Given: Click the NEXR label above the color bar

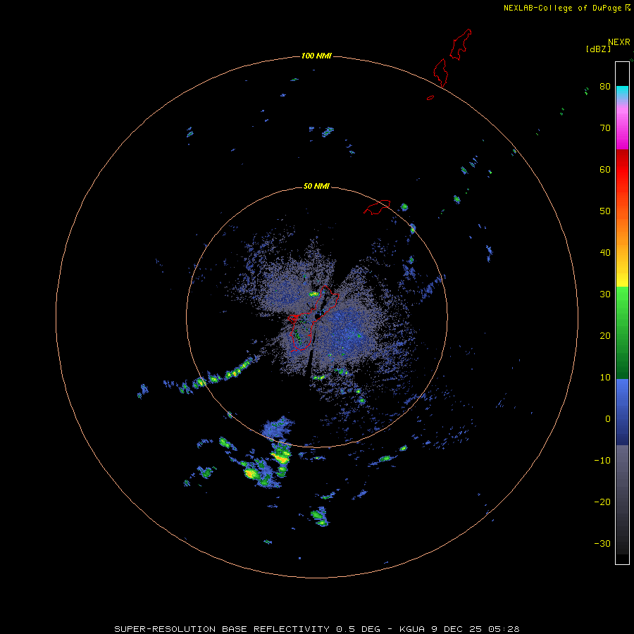Looking at the screenshot, I should click(619, 42).
